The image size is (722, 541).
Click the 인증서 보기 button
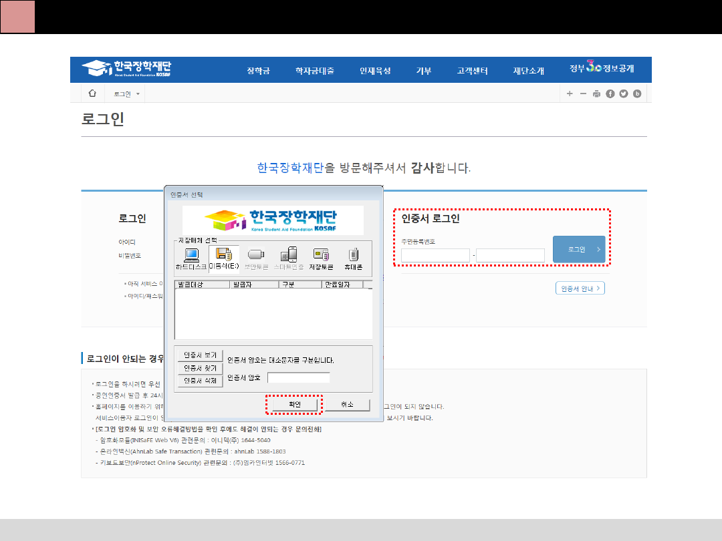click(x=200, y=355)
